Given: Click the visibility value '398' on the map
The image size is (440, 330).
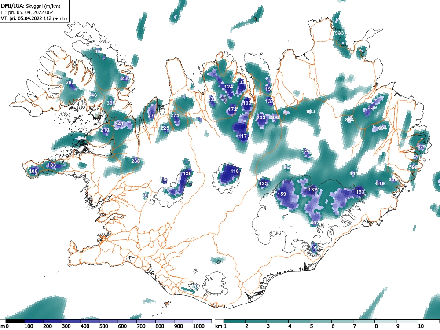Looking at the screenshot, I should (x=275, y=117).
